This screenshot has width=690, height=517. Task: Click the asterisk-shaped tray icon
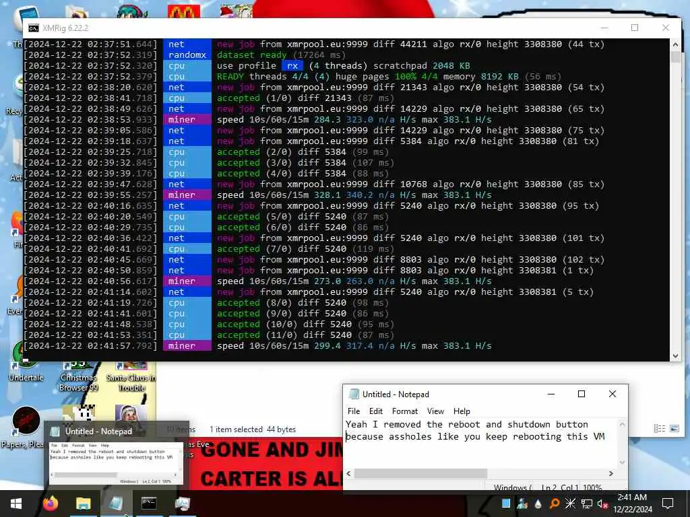[570, 504]
